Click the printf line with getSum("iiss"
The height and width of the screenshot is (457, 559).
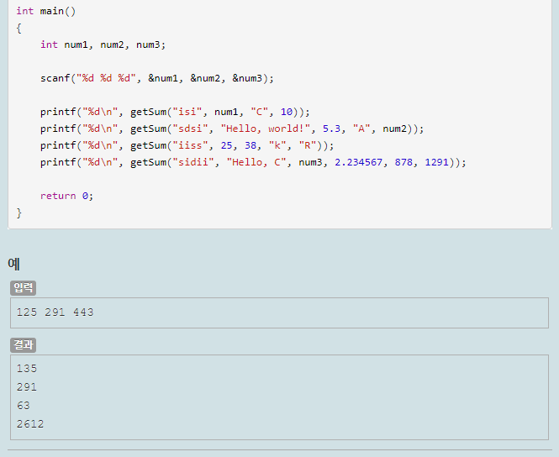coord(187,145)
